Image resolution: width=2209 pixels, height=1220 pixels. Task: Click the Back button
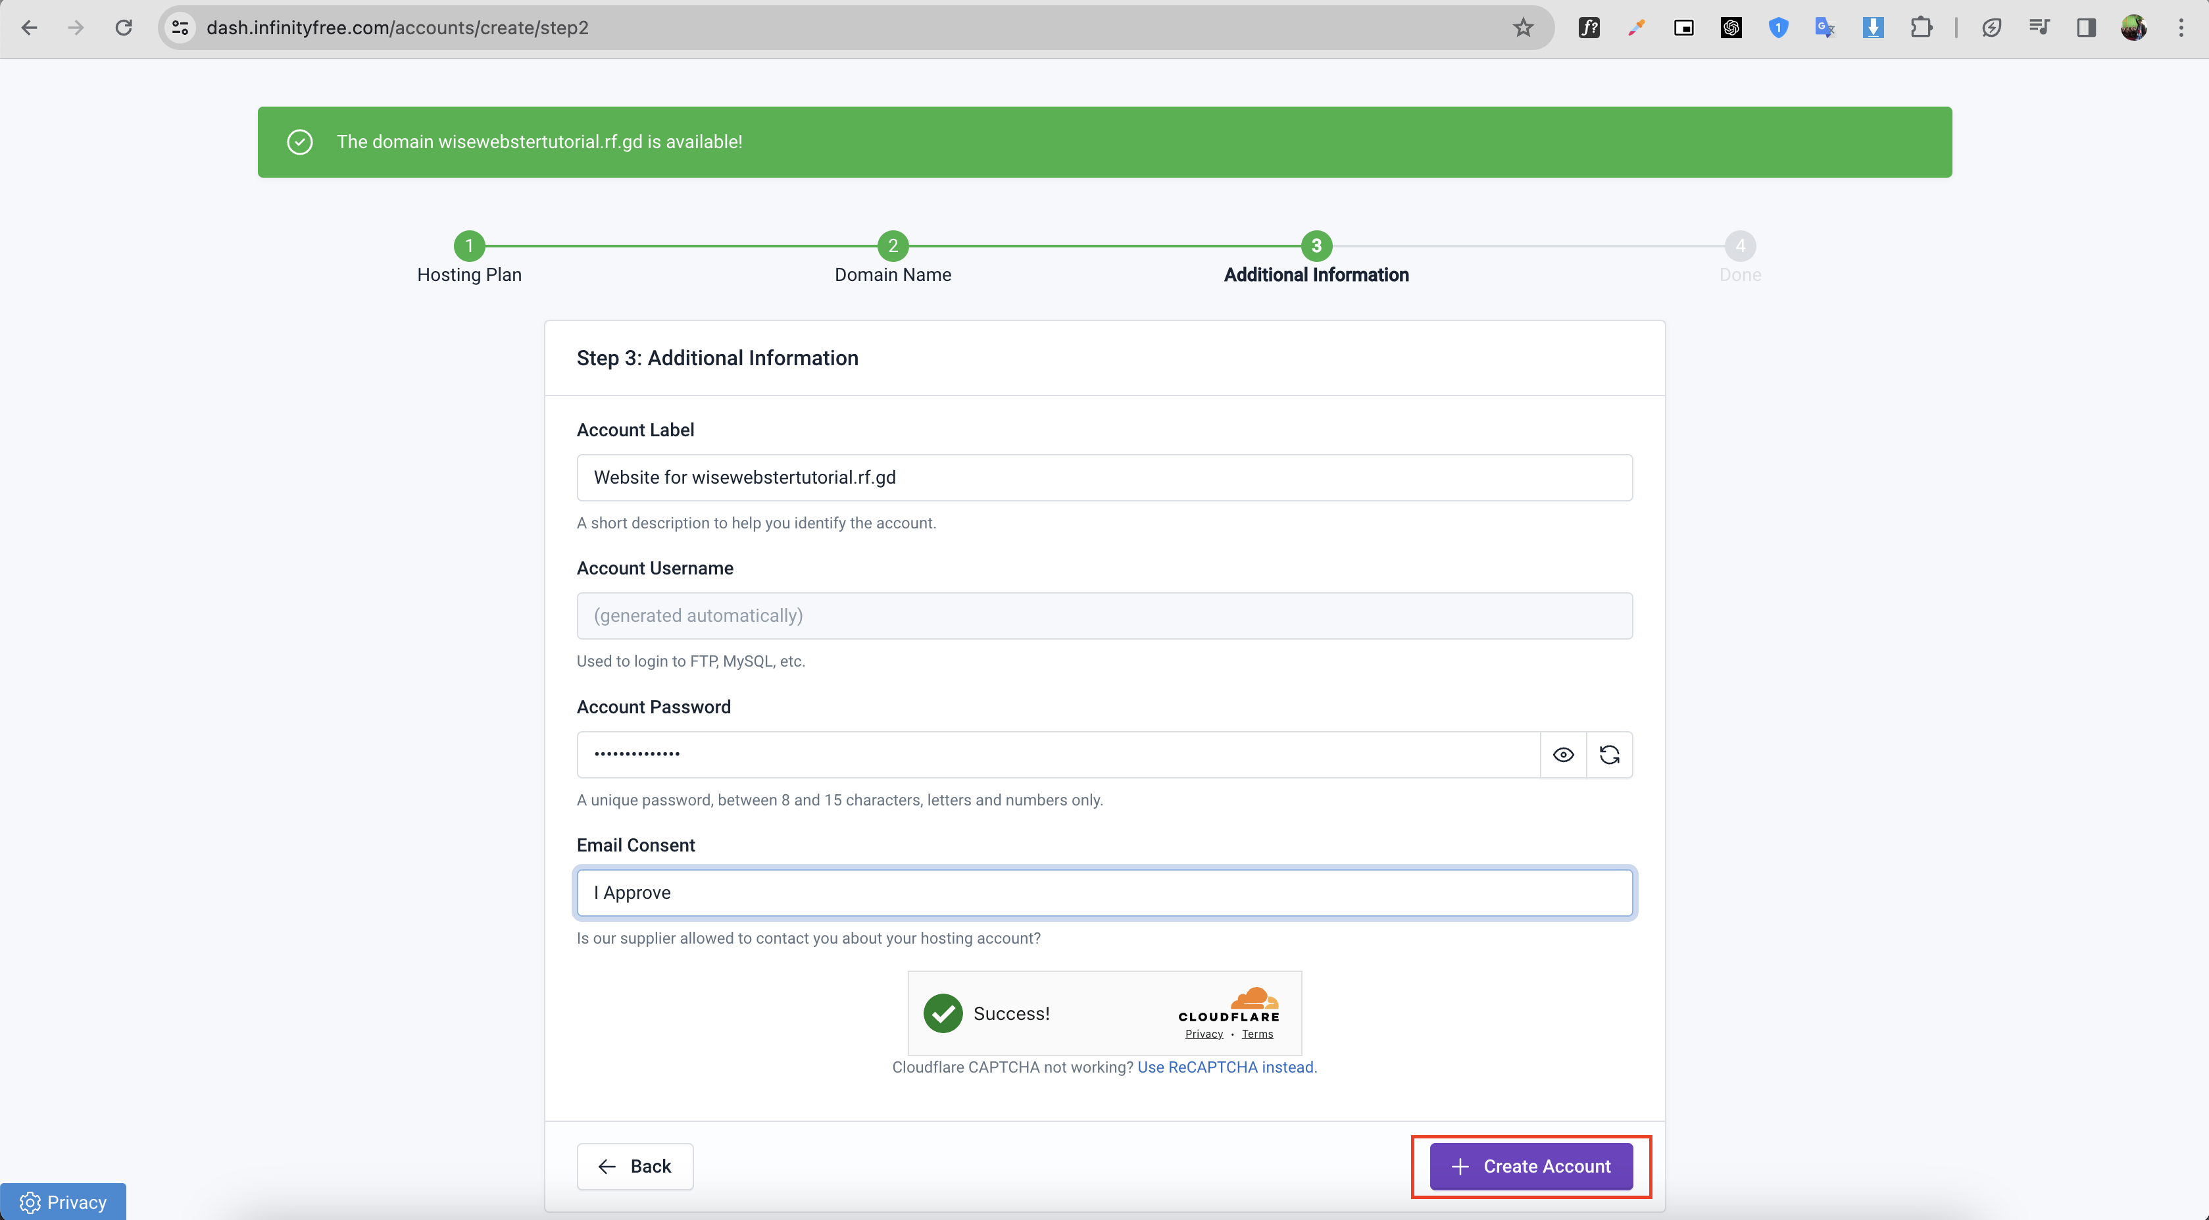635,1166
